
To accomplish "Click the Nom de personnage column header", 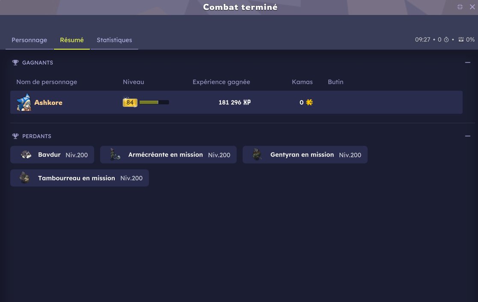I will (x=47, y=82).
